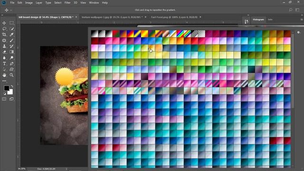Viewport: 304px width, 171px height.
Task: Open the workspace switcher icon
Action: (297, 9)
